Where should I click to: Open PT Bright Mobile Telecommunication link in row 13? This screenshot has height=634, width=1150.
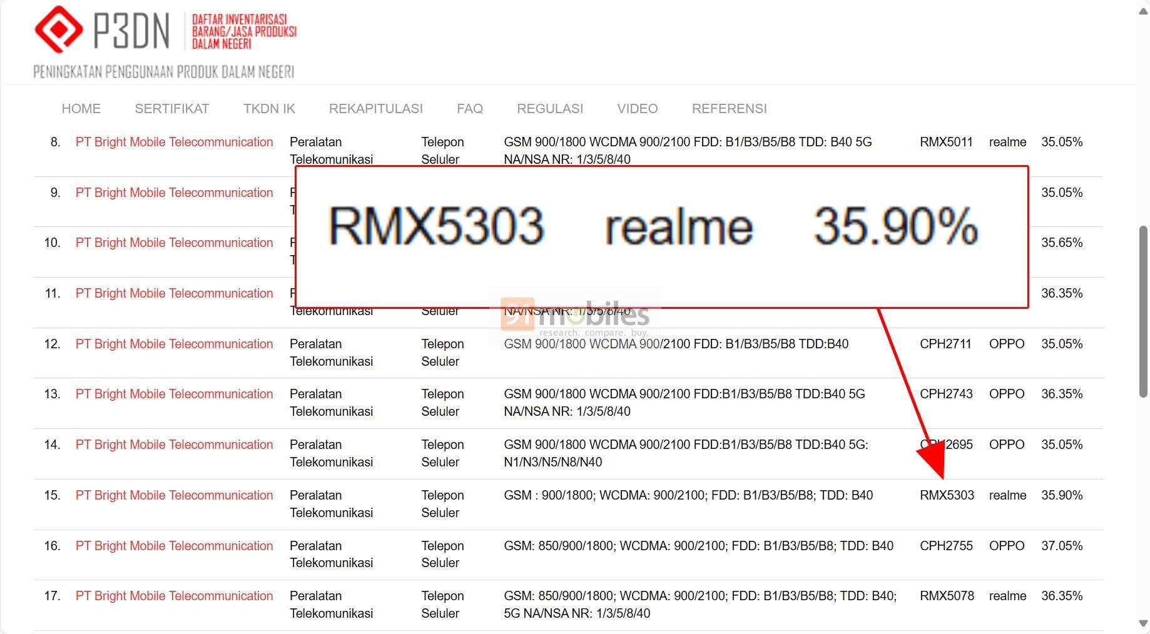pyautogui.click(x=175, y=394)
